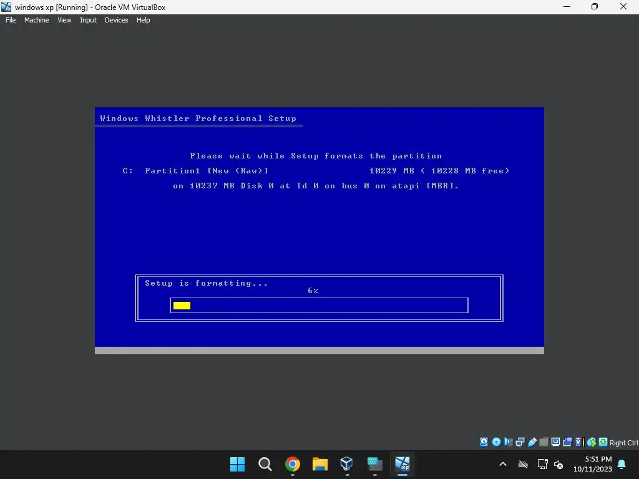The height and width of the screenshot is (479, 639).
Task: Click the OneDrive cloud tray icon
Action: [x=523, y=464]
